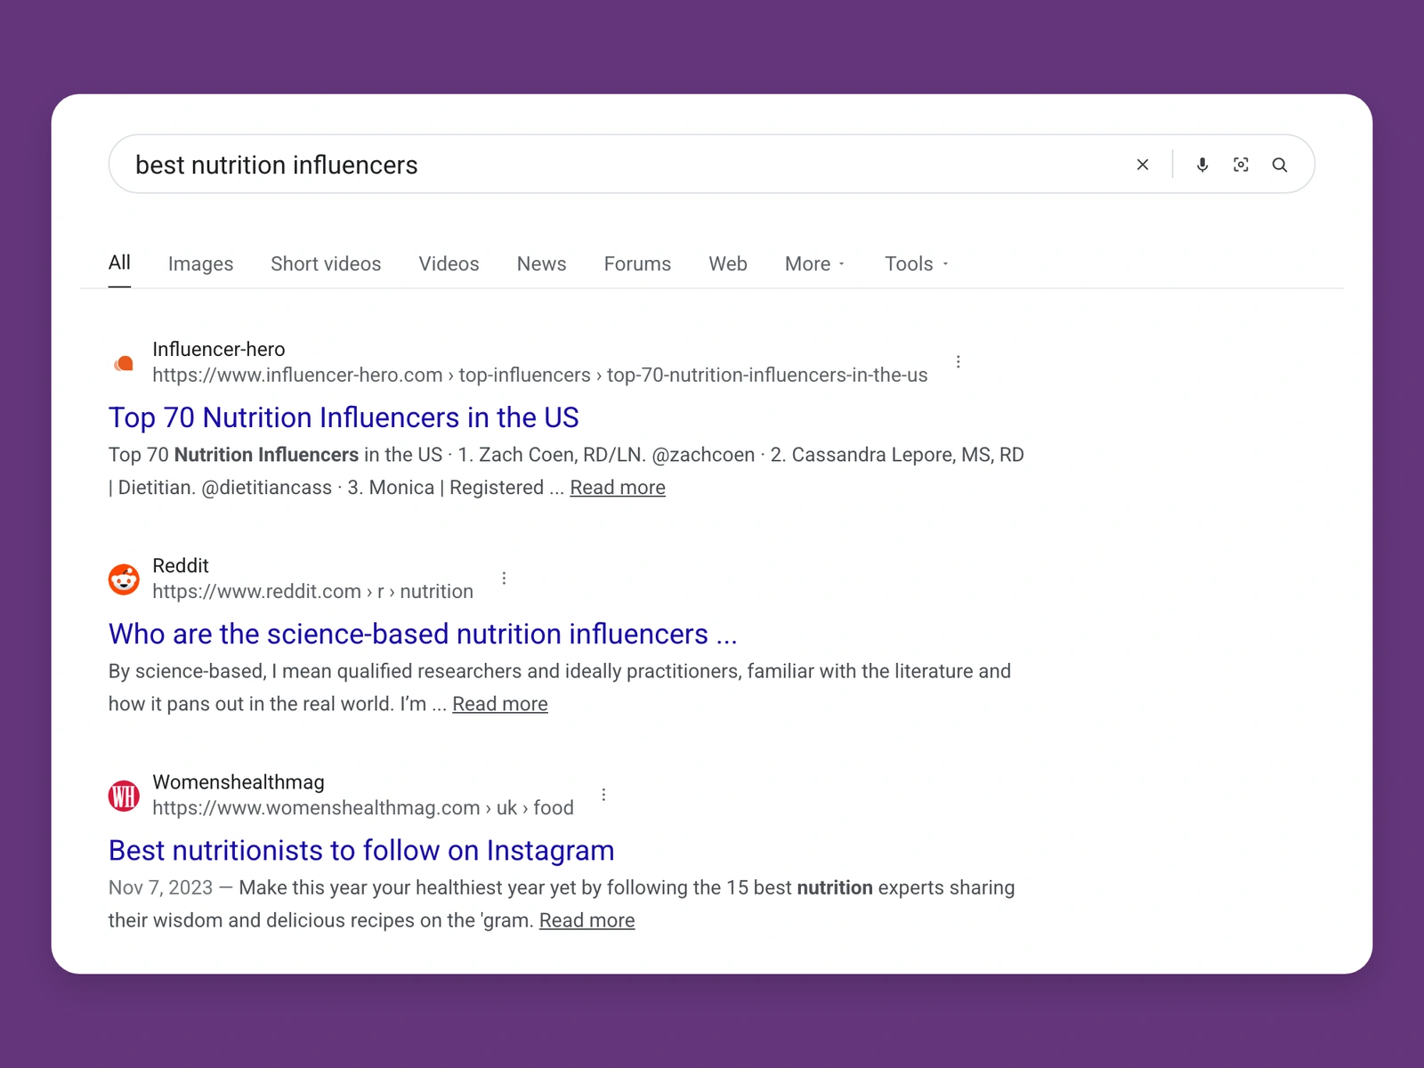Click the Influencer-hero site favicon
Image resolution: width=1424 pixels, height=1068 pixels.
coord(124,363)
